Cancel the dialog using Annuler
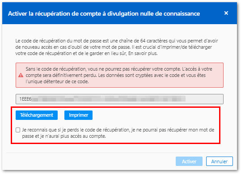The width and height of the screenshot is (241, 174). 220,161
